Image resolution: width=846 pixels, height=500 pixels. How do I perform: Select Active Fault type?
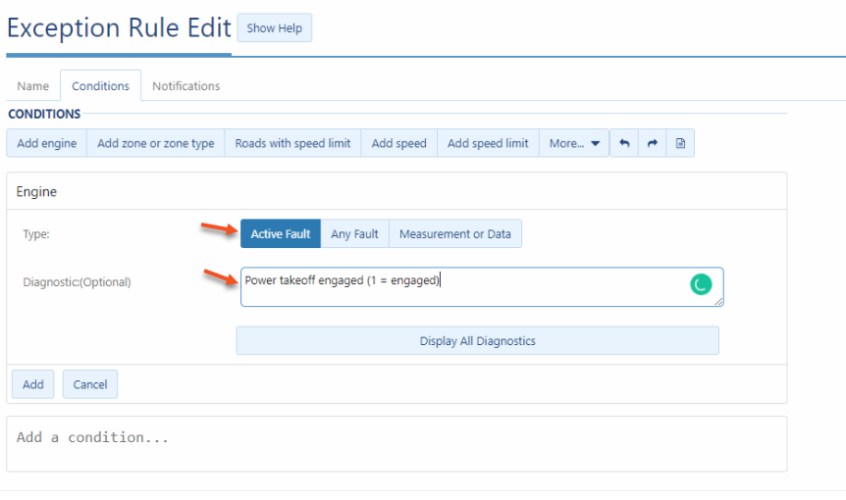[x=280, y=234]
